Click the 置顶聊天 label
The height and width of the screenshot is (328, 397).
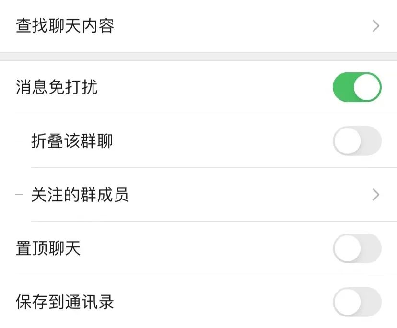pyautogui.click(x=48, y=249)
